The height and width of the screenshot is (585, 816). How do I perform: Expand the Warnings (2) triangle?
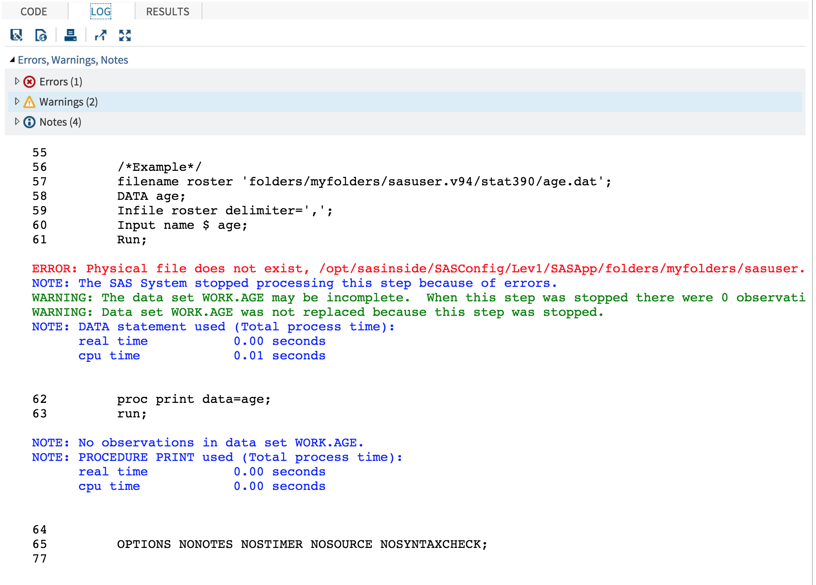click(x=17, y=102)
